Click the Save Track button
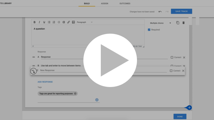Image resolution: width=214 pixels, height=120 pixels. tap(182, 11)
